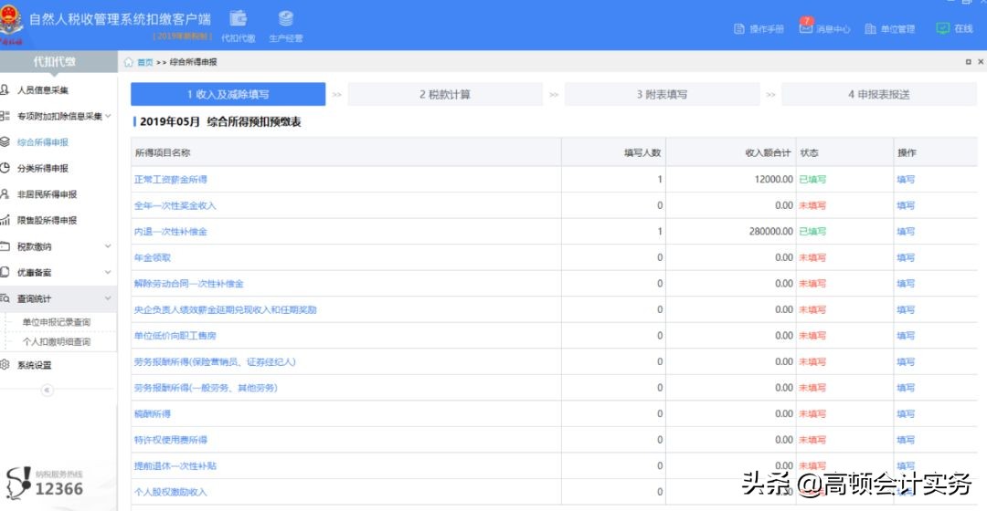Collapse the sidebar with the double-arrow icon

(47, 391)
